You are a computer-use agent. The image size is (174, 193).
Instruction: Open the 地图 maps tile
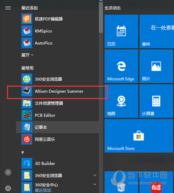[x=121, y=101]
